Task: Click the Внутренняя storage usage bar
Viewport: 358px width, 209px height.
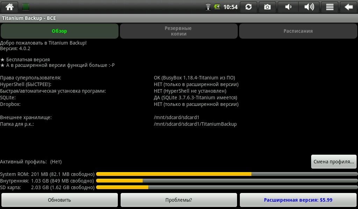Action: pos(227,181)
